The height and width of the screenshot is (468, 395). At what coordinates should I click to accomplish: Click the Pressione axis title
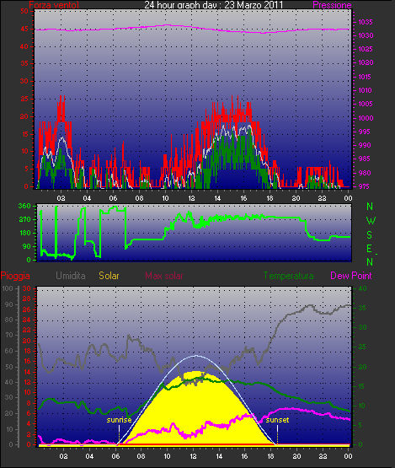point(332,5)
